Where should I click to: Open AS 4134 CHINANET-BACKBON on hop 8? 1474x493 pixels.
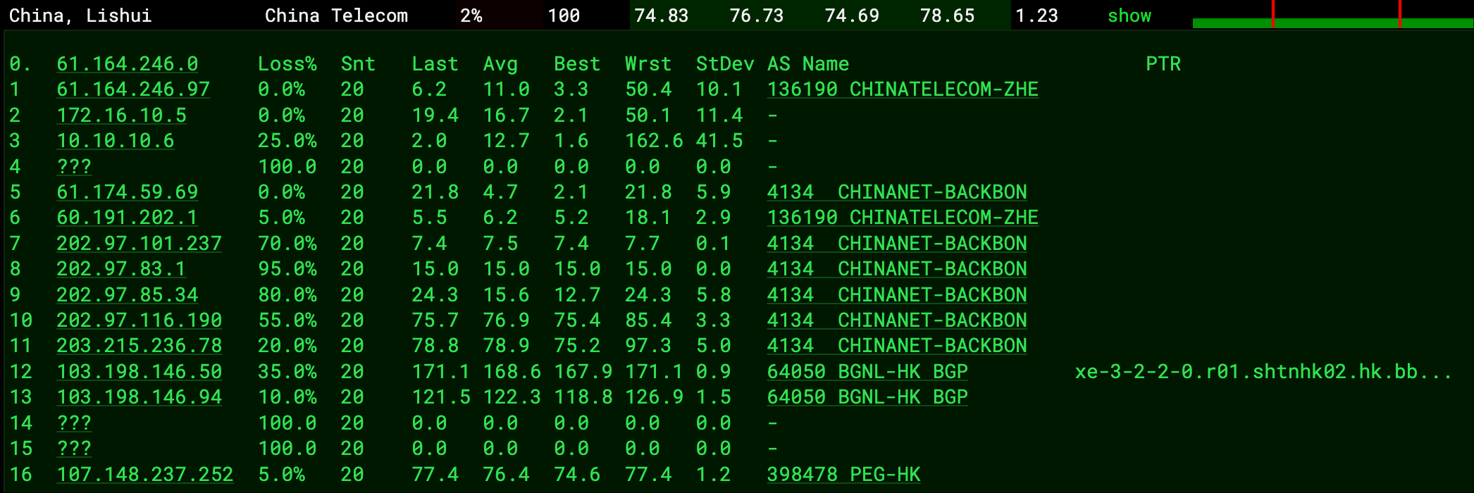coord(897,269)
